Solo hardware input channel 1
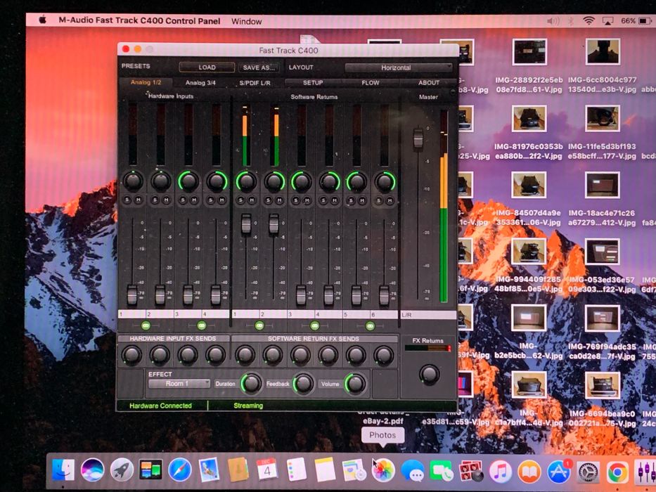Viewport: 656px width, 492px height. click(x=127, y=200)
